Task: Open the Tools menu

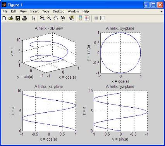Action: click(46, 12)
